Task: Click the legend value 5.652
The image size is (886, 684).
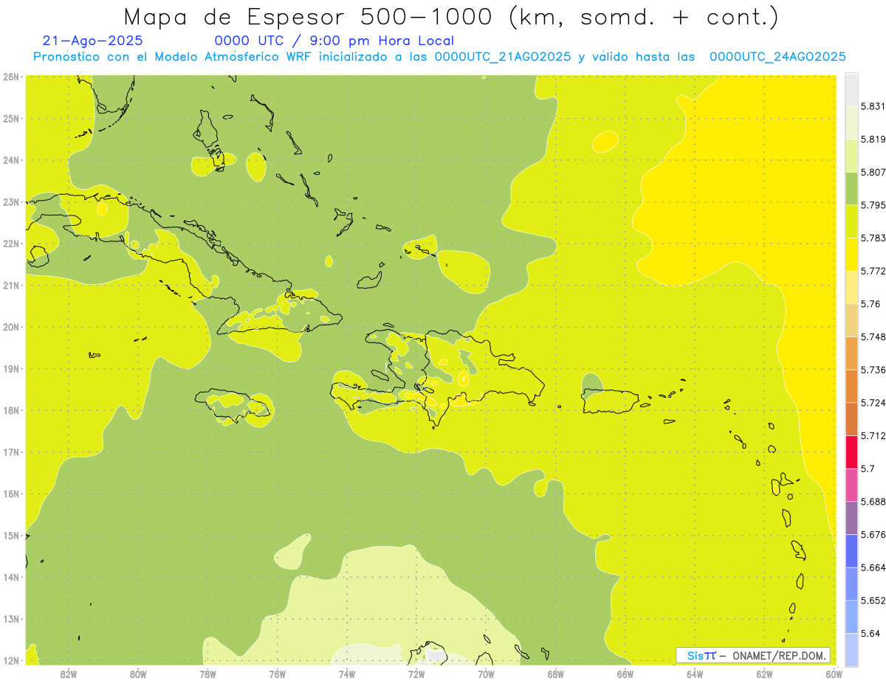Action: (873, 600)
